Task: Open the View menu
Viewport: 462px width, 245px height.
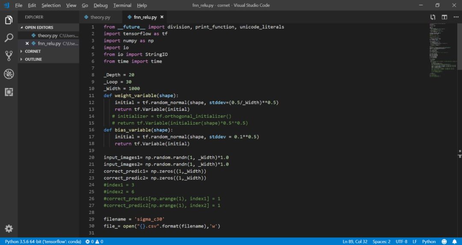Action: [71, 5]
